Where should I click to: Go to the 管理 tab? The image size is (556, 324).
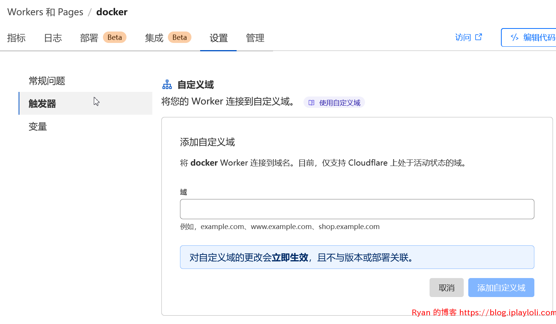coord(255,38)
